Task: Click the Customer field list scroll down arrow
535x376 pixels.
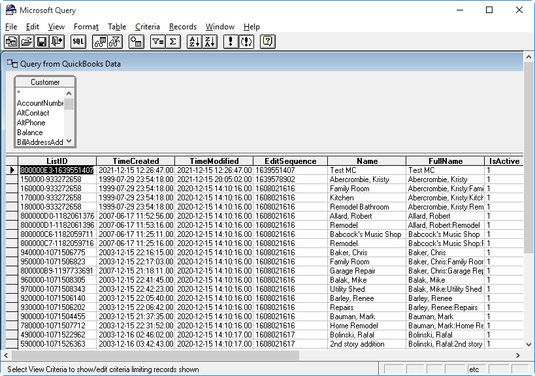Action: click(69, 141)
